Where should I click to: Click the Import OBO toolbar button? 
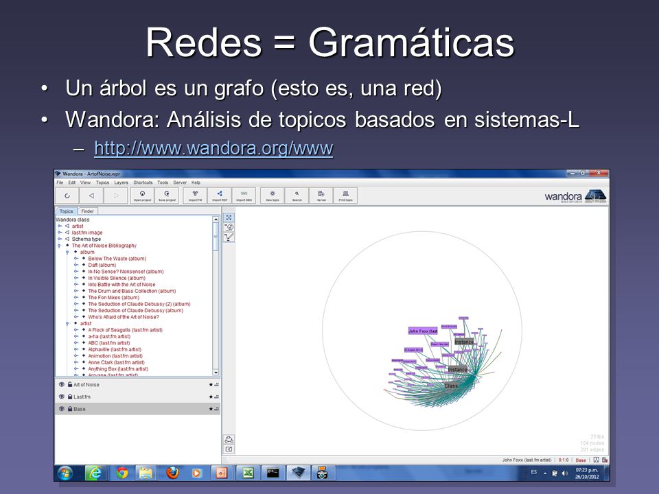(x=244, y=196)
